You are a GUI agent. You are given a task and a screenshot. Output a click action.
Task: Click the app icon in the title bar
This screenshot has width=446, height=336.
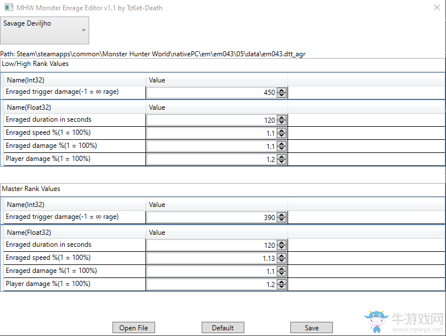[9, 8]
